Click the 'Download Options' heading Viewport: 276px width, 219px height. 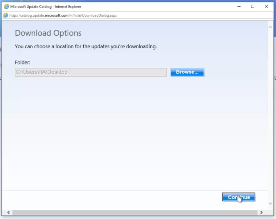(x=48, y=33)
